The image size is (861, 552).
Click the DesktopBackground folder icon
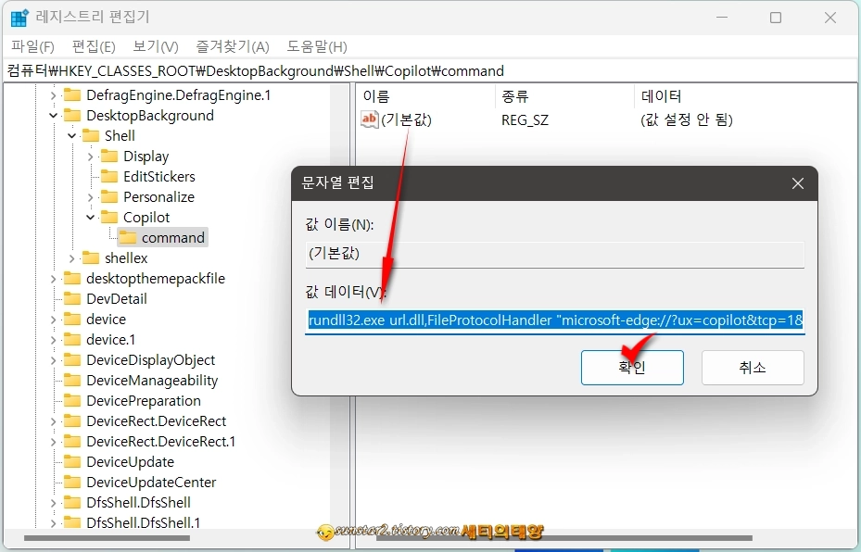(72, 116)
